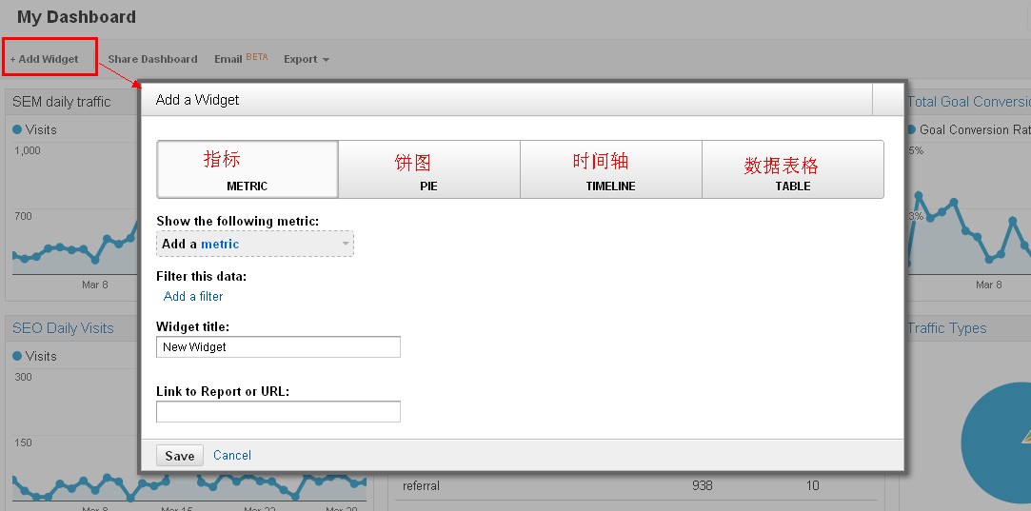Open the SEO Daily Visits widget title
Image resolution: width=1031 pixels, height=511 pixels.
point(63,328)
